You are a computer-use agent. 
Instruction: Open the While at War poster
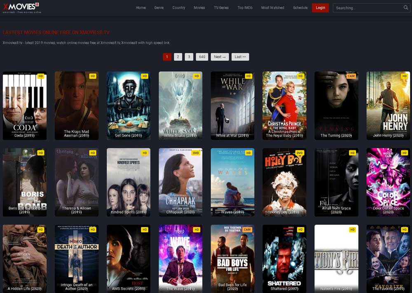pos(232,105)
